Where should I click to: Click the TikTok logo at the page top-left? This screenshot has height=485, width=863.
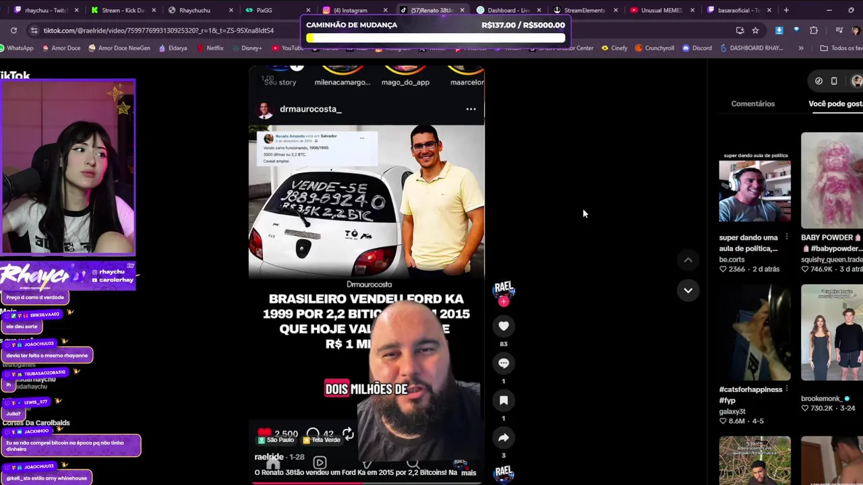tap(15, 75)
